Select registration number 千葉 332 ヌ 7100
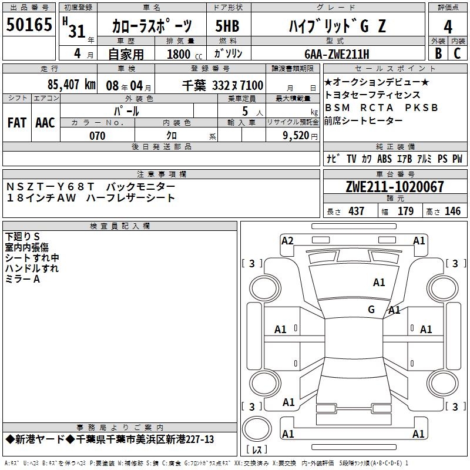The width and height of the screenshot is (470, 470). point(223,86)
